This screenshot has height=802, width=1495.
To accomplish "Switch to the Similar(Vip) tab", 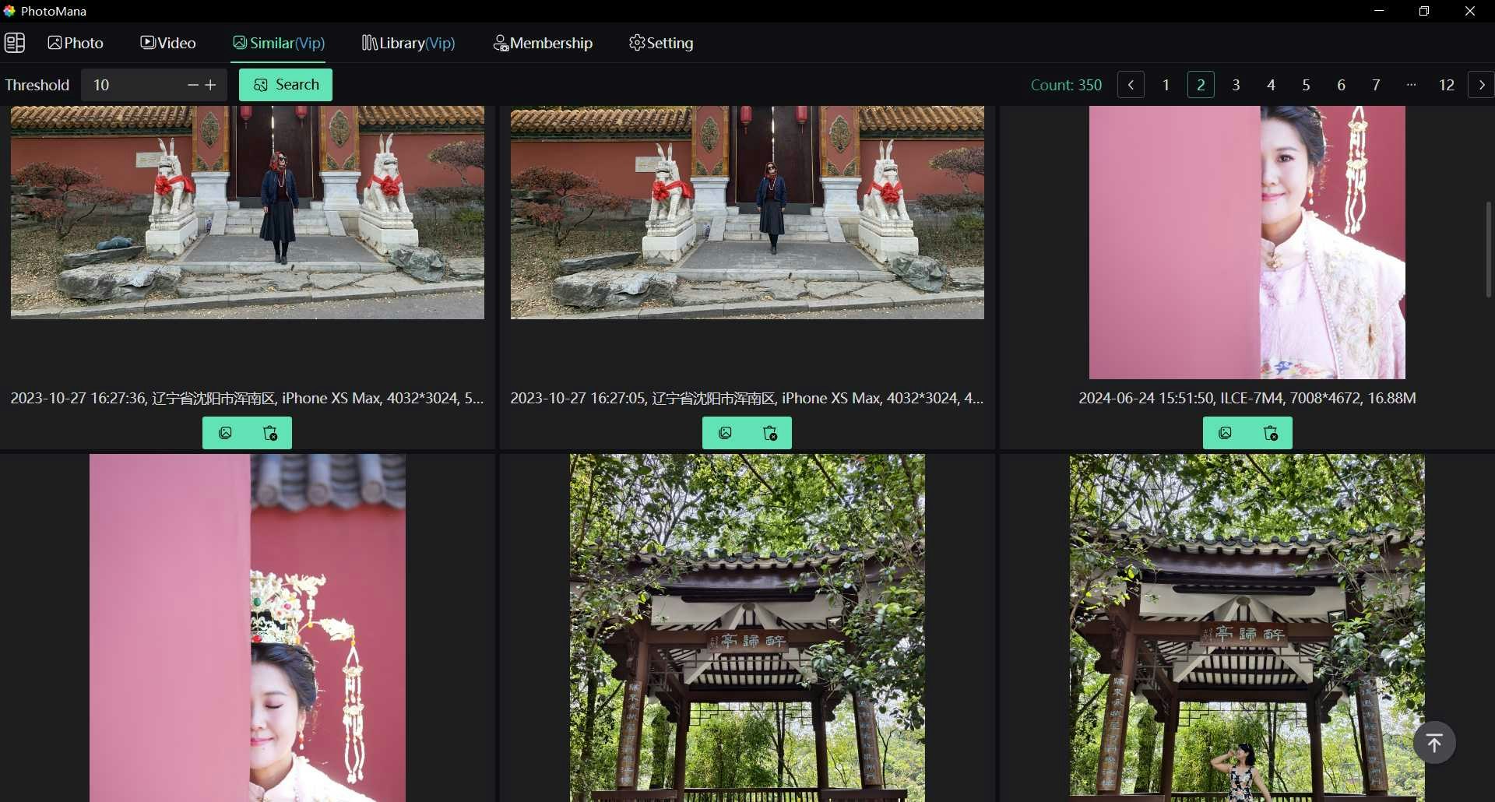I will pyautogui.click(x=279, y=43).
